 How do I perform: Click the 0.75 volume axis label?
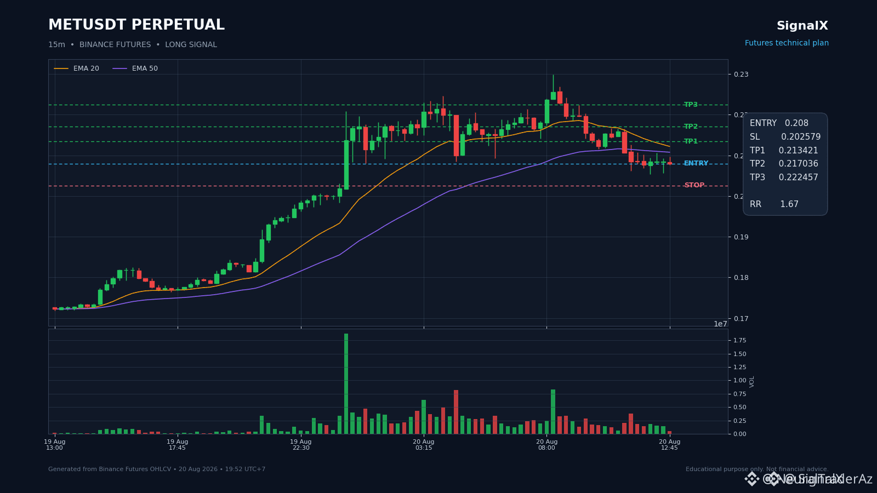tap(740, 394)
